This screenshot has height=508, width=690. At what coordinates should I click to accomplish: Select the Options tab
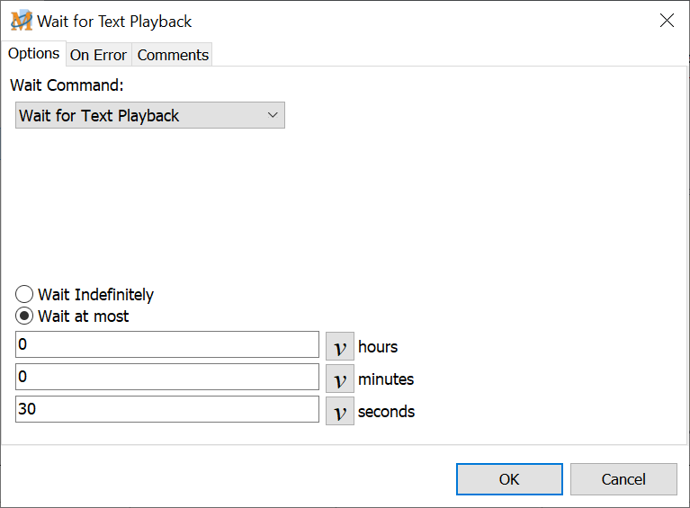coord(33,53)
